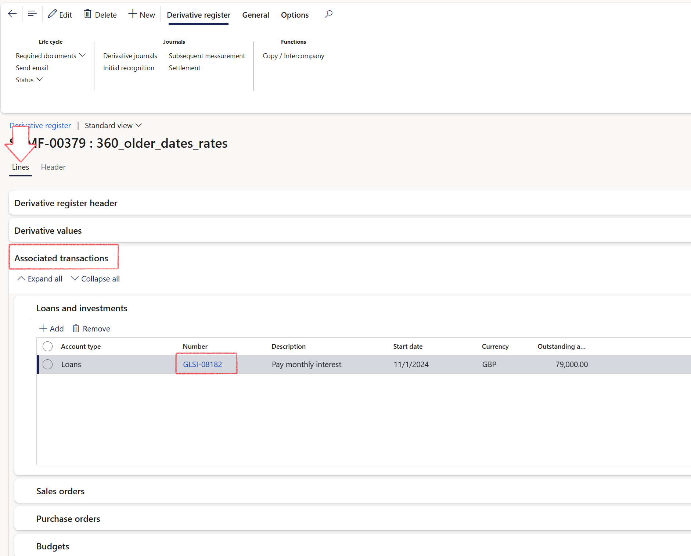The height and width of the screenshot is (556, 691).
Task: Click Collapse all
Action: coord(96,279)
